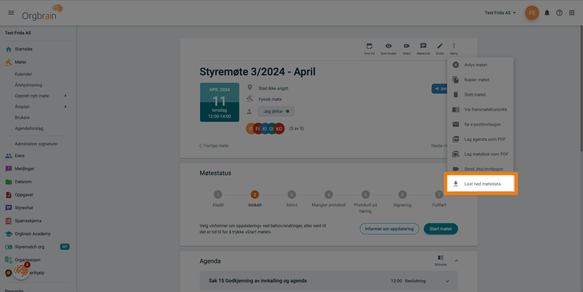Open notifications bell
The image size is (583, 292).
(547, 13)
